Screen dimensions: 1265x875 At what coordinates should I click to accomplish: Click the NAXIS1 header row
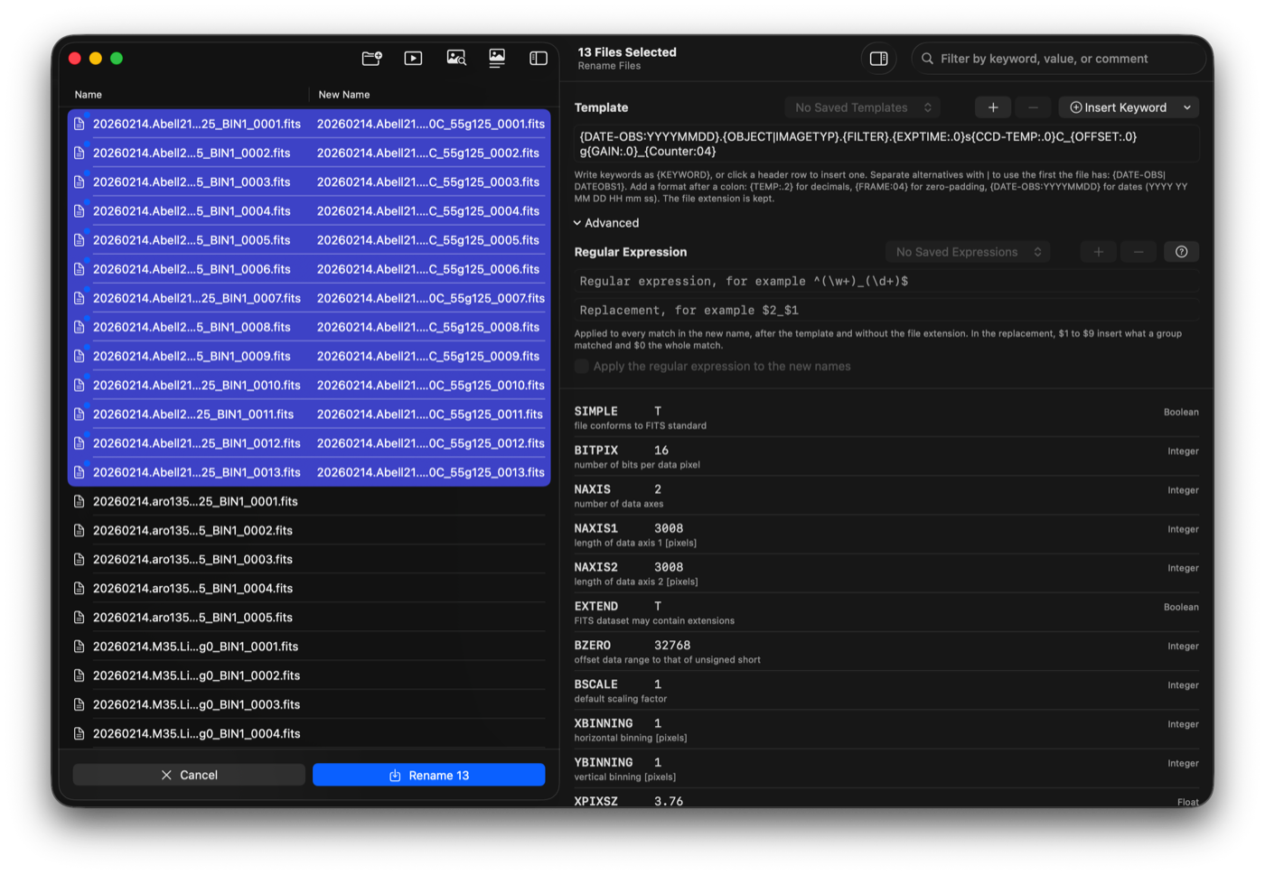[x=887, y=535]
